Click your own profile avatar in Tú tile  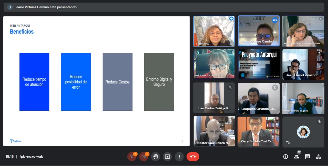coord(303,132)
